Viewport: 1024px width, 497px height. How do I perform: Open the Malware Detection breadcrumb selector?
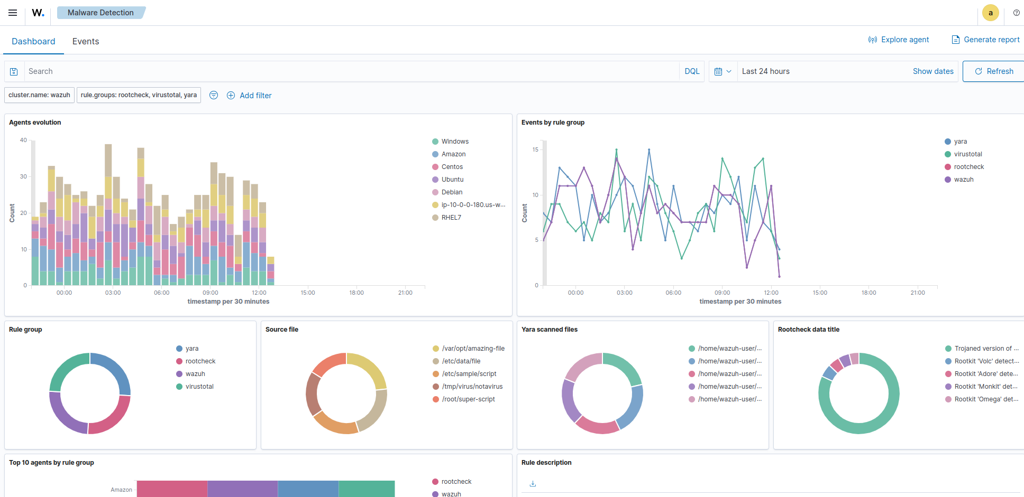pyautogui.click(x=100, y=13)
